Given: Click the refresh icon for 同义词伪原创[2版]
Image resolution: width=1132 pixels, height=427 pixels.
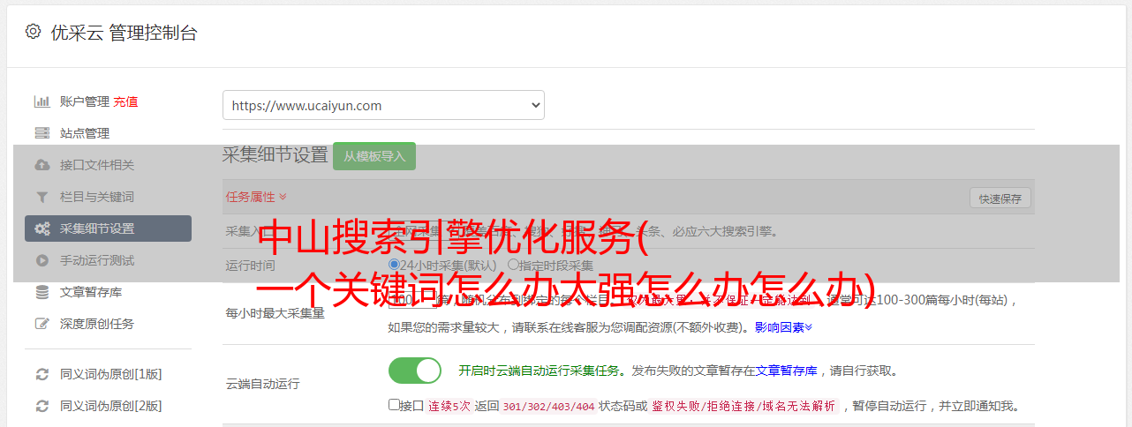Looking at the screenshot, I should pos(42,406).
